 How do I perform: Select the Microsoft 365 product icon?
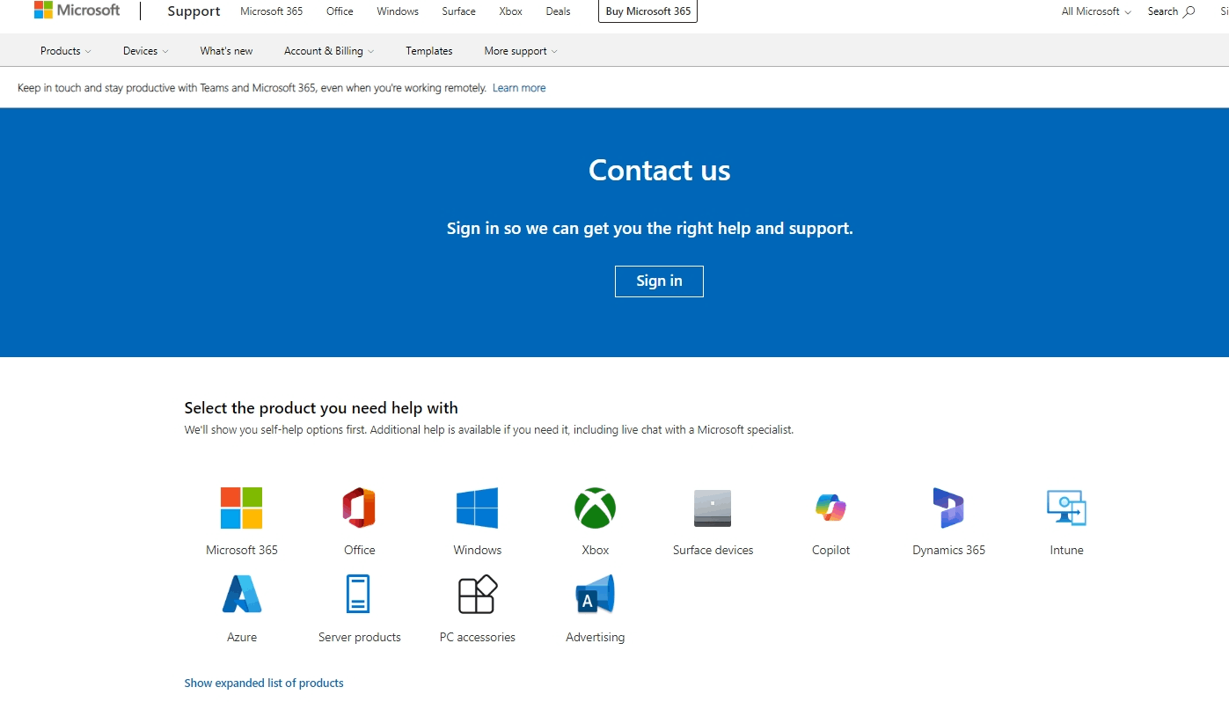pyautogui.click(x=242, y=508)
